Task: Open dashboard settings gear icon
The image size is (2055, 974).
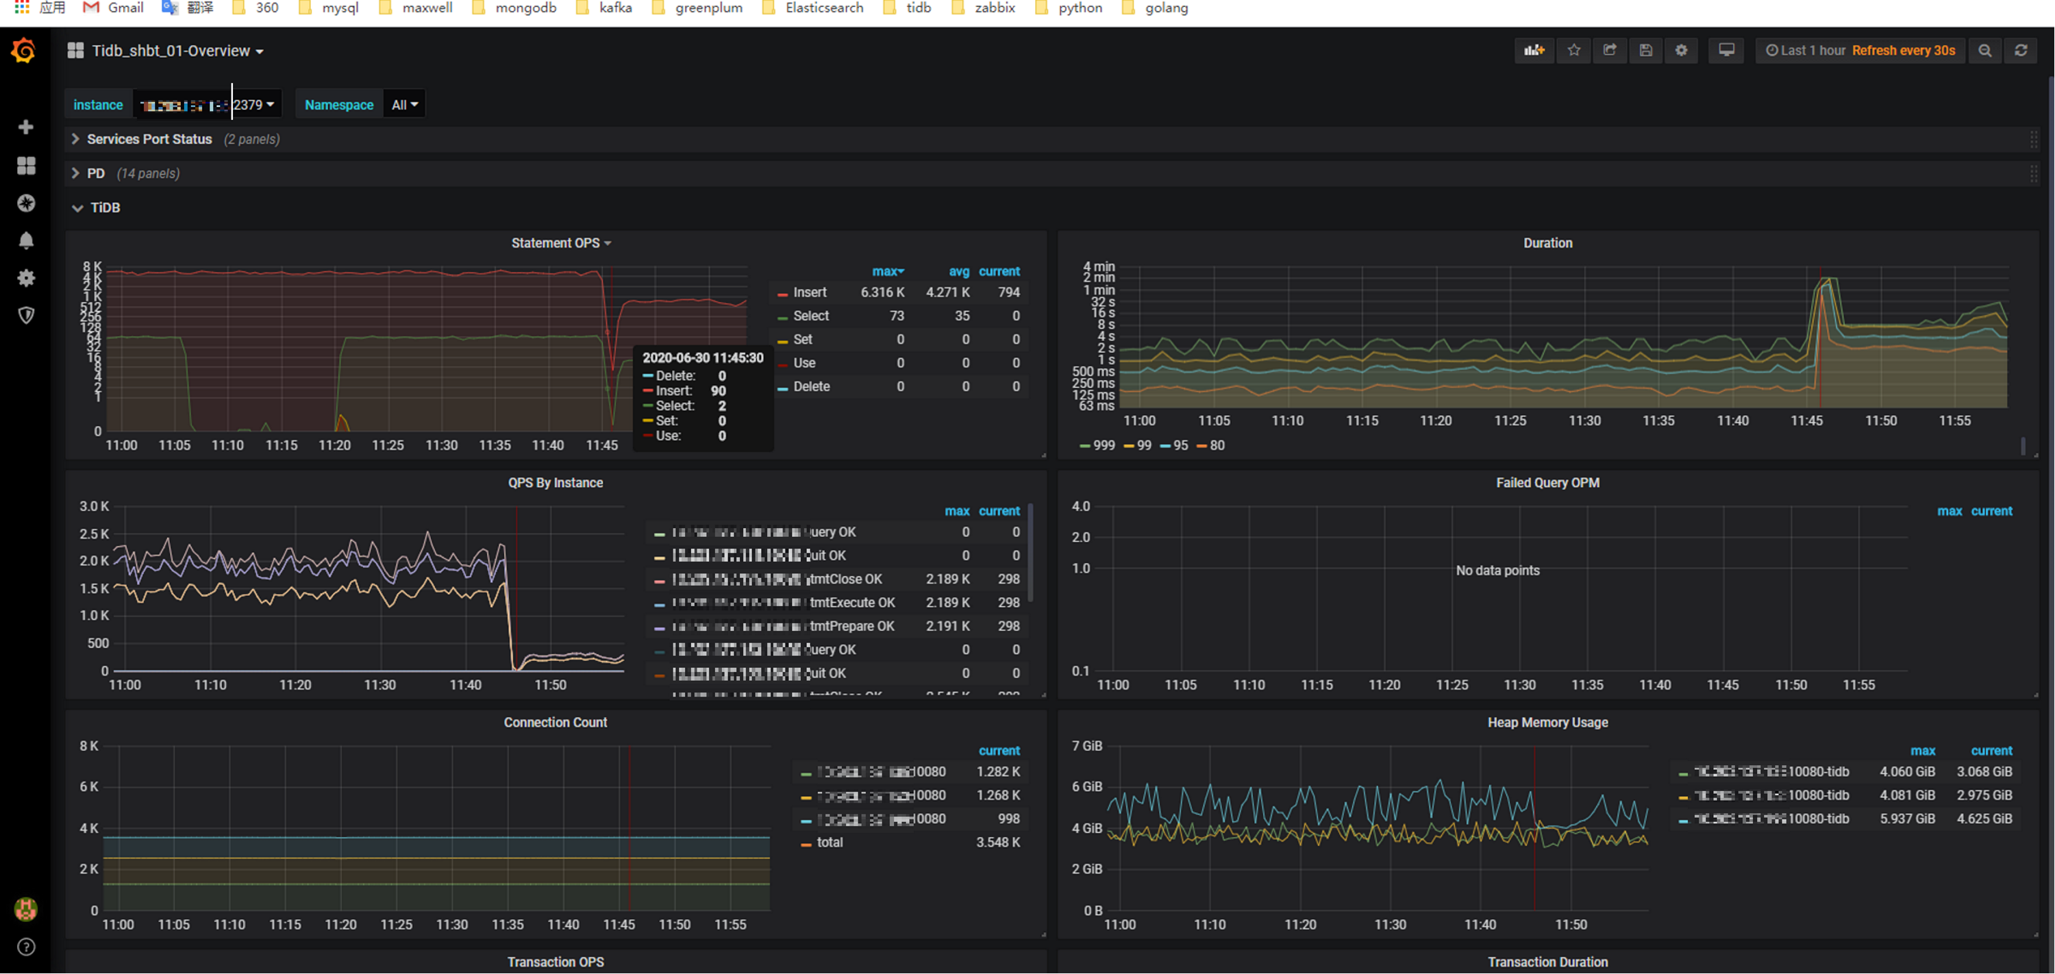Action: pyautogui.click(x=1681, y=50)
